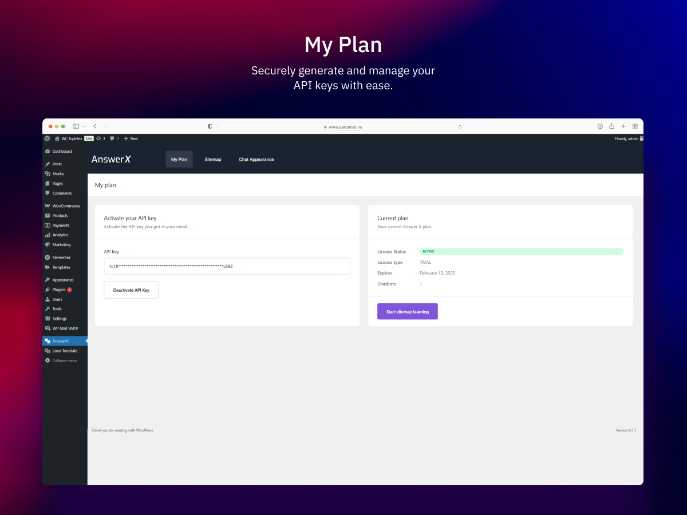Screen dimensions: 687x515
Task: Select the highlighted AnswerX sidebar item
Action: [65, 341]
